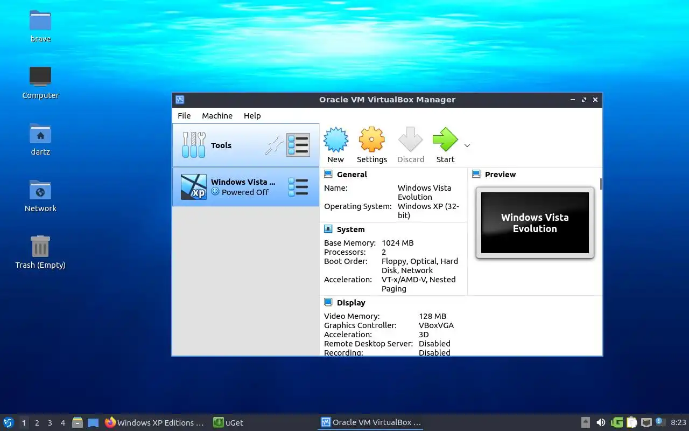Click the Base Memory value 1024 MB
The width and height of the screenshot is (689, 431).
(x=398, y=243)
